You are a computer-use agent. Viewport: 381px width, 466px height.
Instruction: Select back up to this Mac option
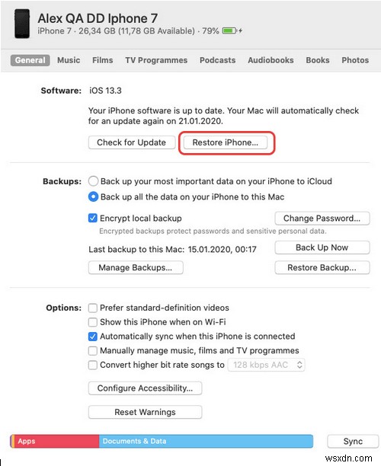(x=93, y=196)
